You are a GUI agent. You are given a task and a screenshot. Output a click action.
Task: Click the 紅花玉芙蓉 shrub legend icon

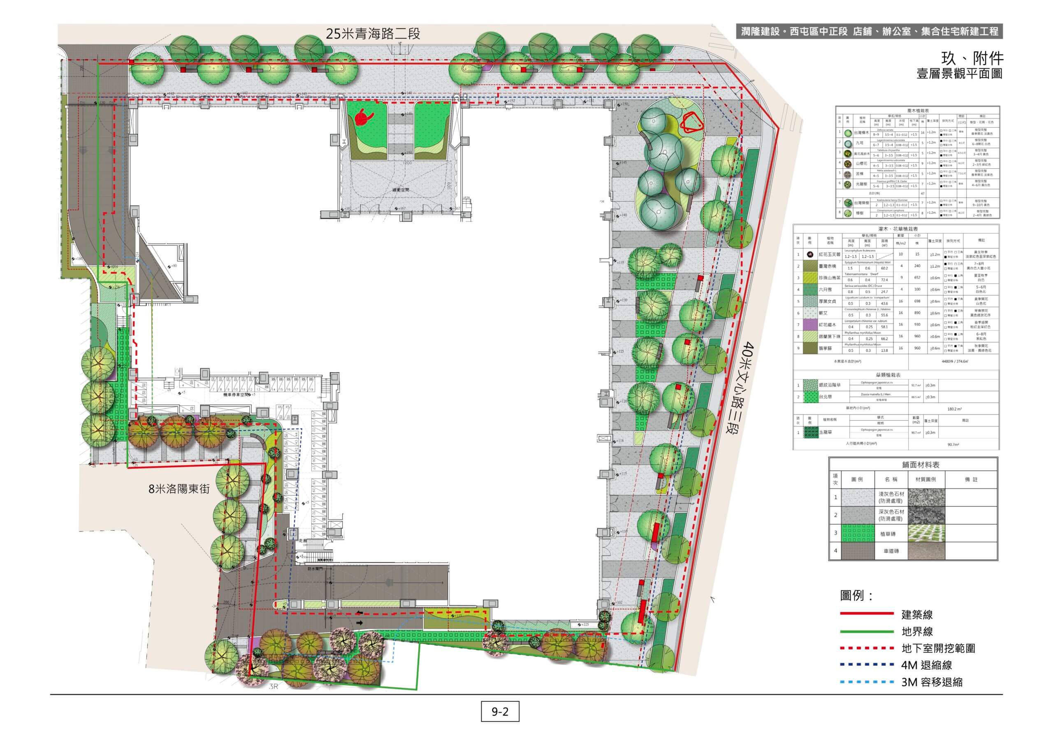[810, 254]
